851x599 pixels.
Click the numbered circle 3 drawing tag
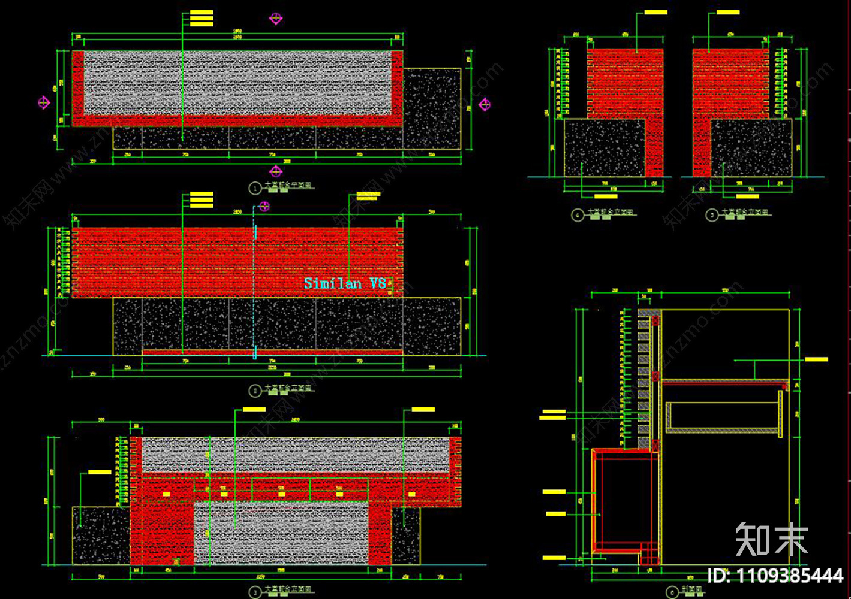[255, 592]
